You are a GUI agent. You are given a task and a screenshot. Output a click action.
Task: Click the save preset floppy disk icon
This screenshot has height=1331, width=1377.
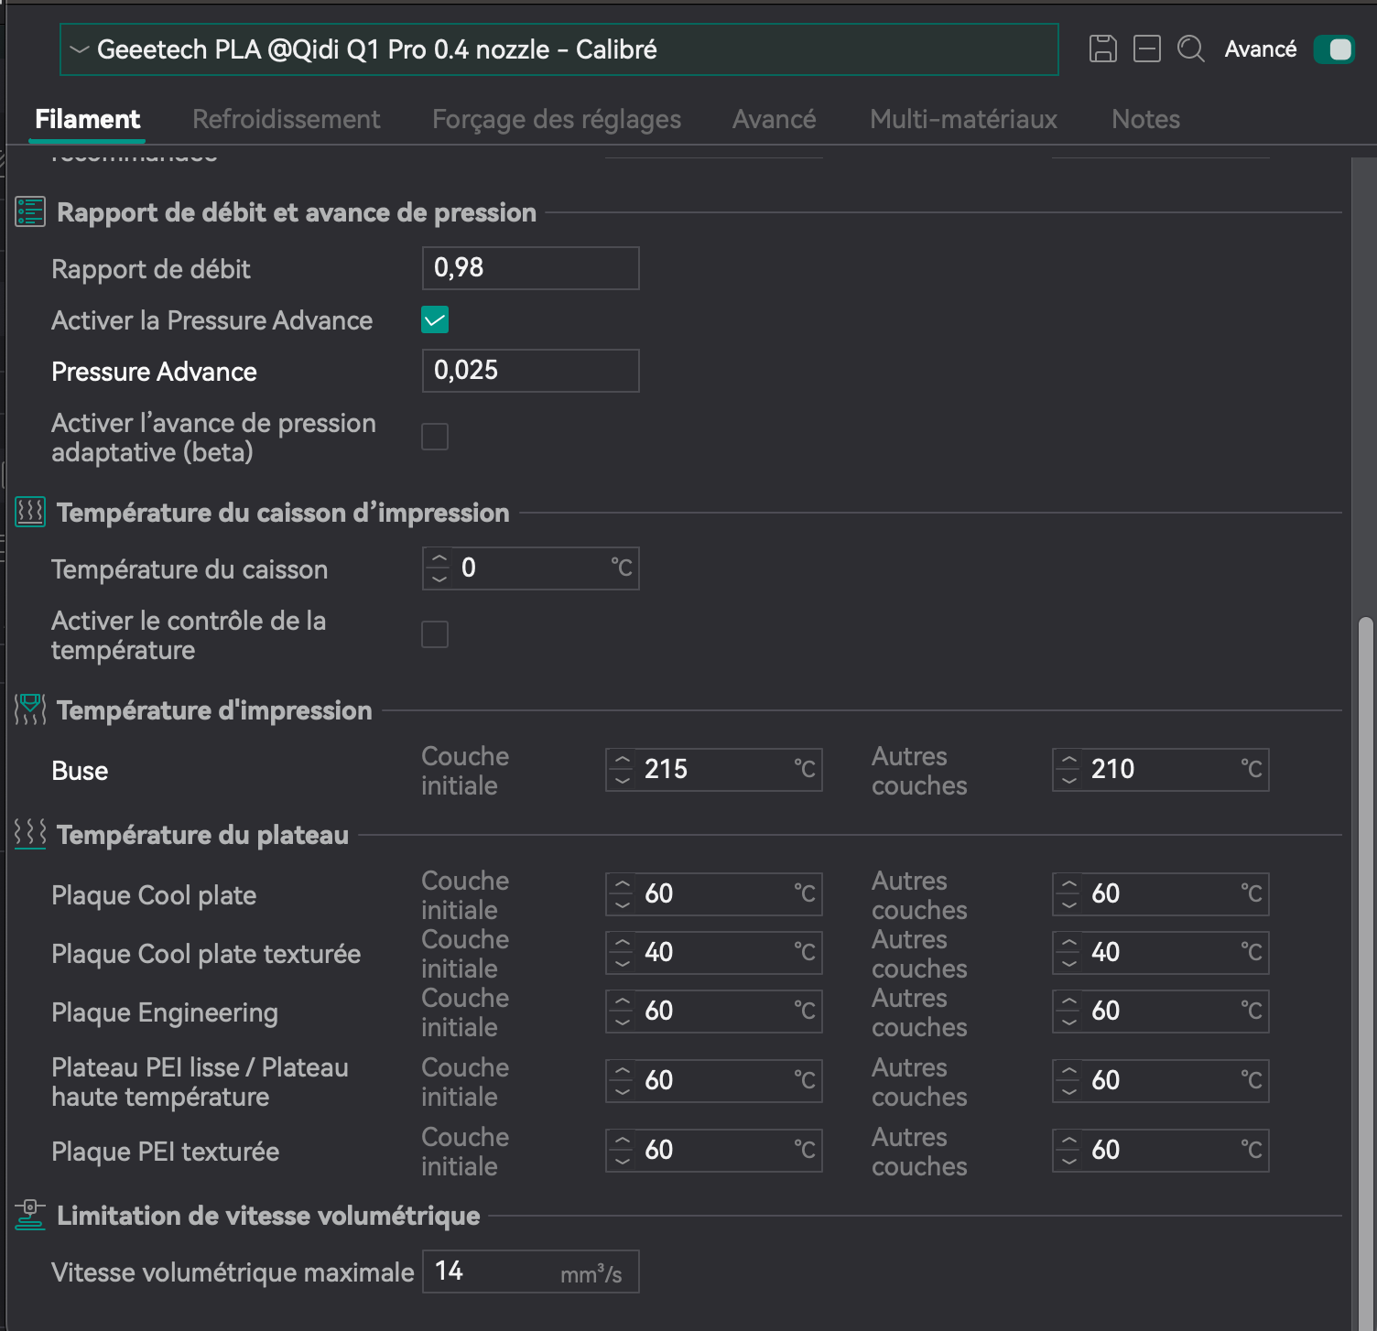pyautogui.click(x=1102, y=49)
